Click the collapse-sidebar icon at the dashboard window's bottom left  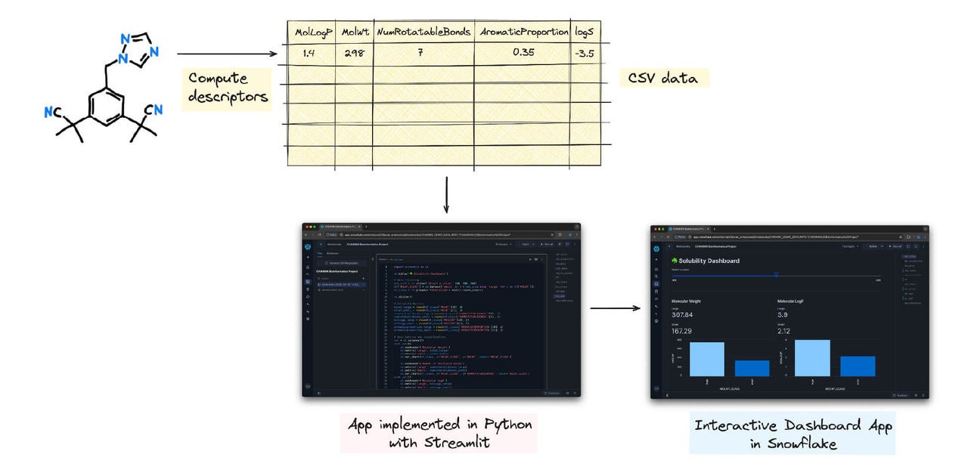666,395
